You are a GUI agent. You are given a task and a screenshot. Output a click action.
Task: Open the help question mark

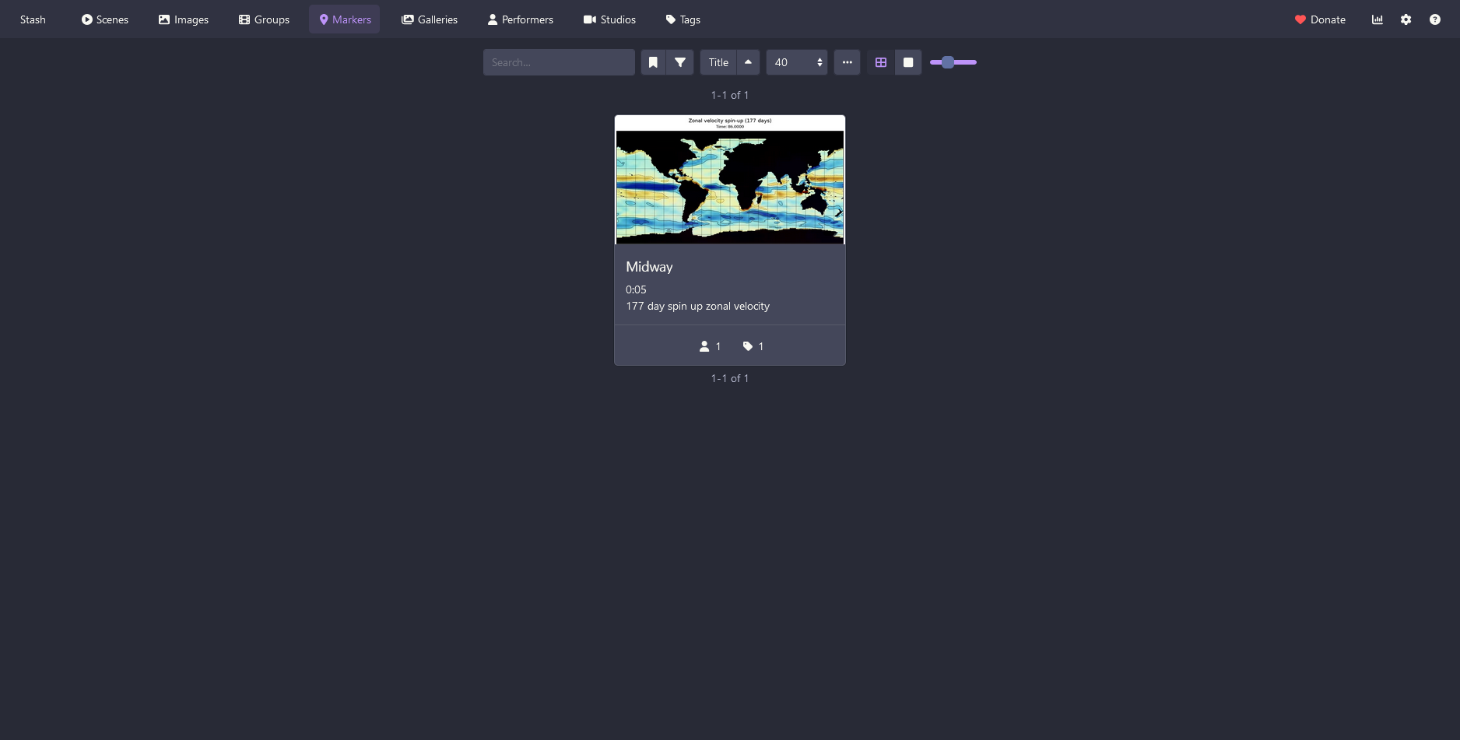[x=1434, y=19]
